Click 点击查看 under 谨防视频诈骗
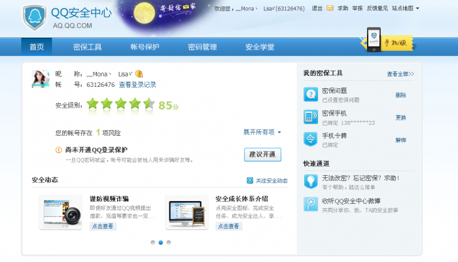The width and height of the screenshot is (458, 262). 103,226
